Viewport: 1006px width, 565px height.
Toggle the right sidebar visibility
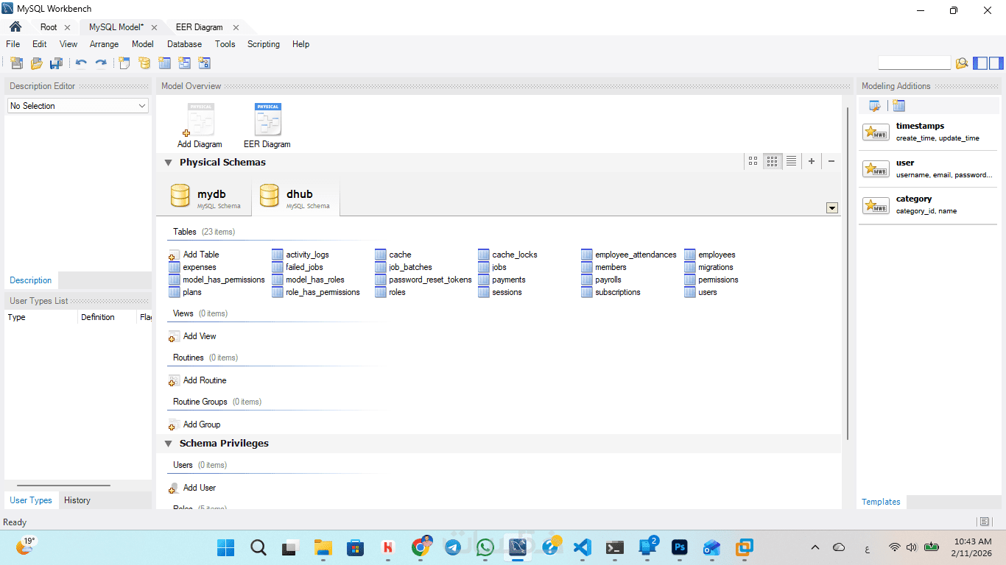tap(996, 63)
